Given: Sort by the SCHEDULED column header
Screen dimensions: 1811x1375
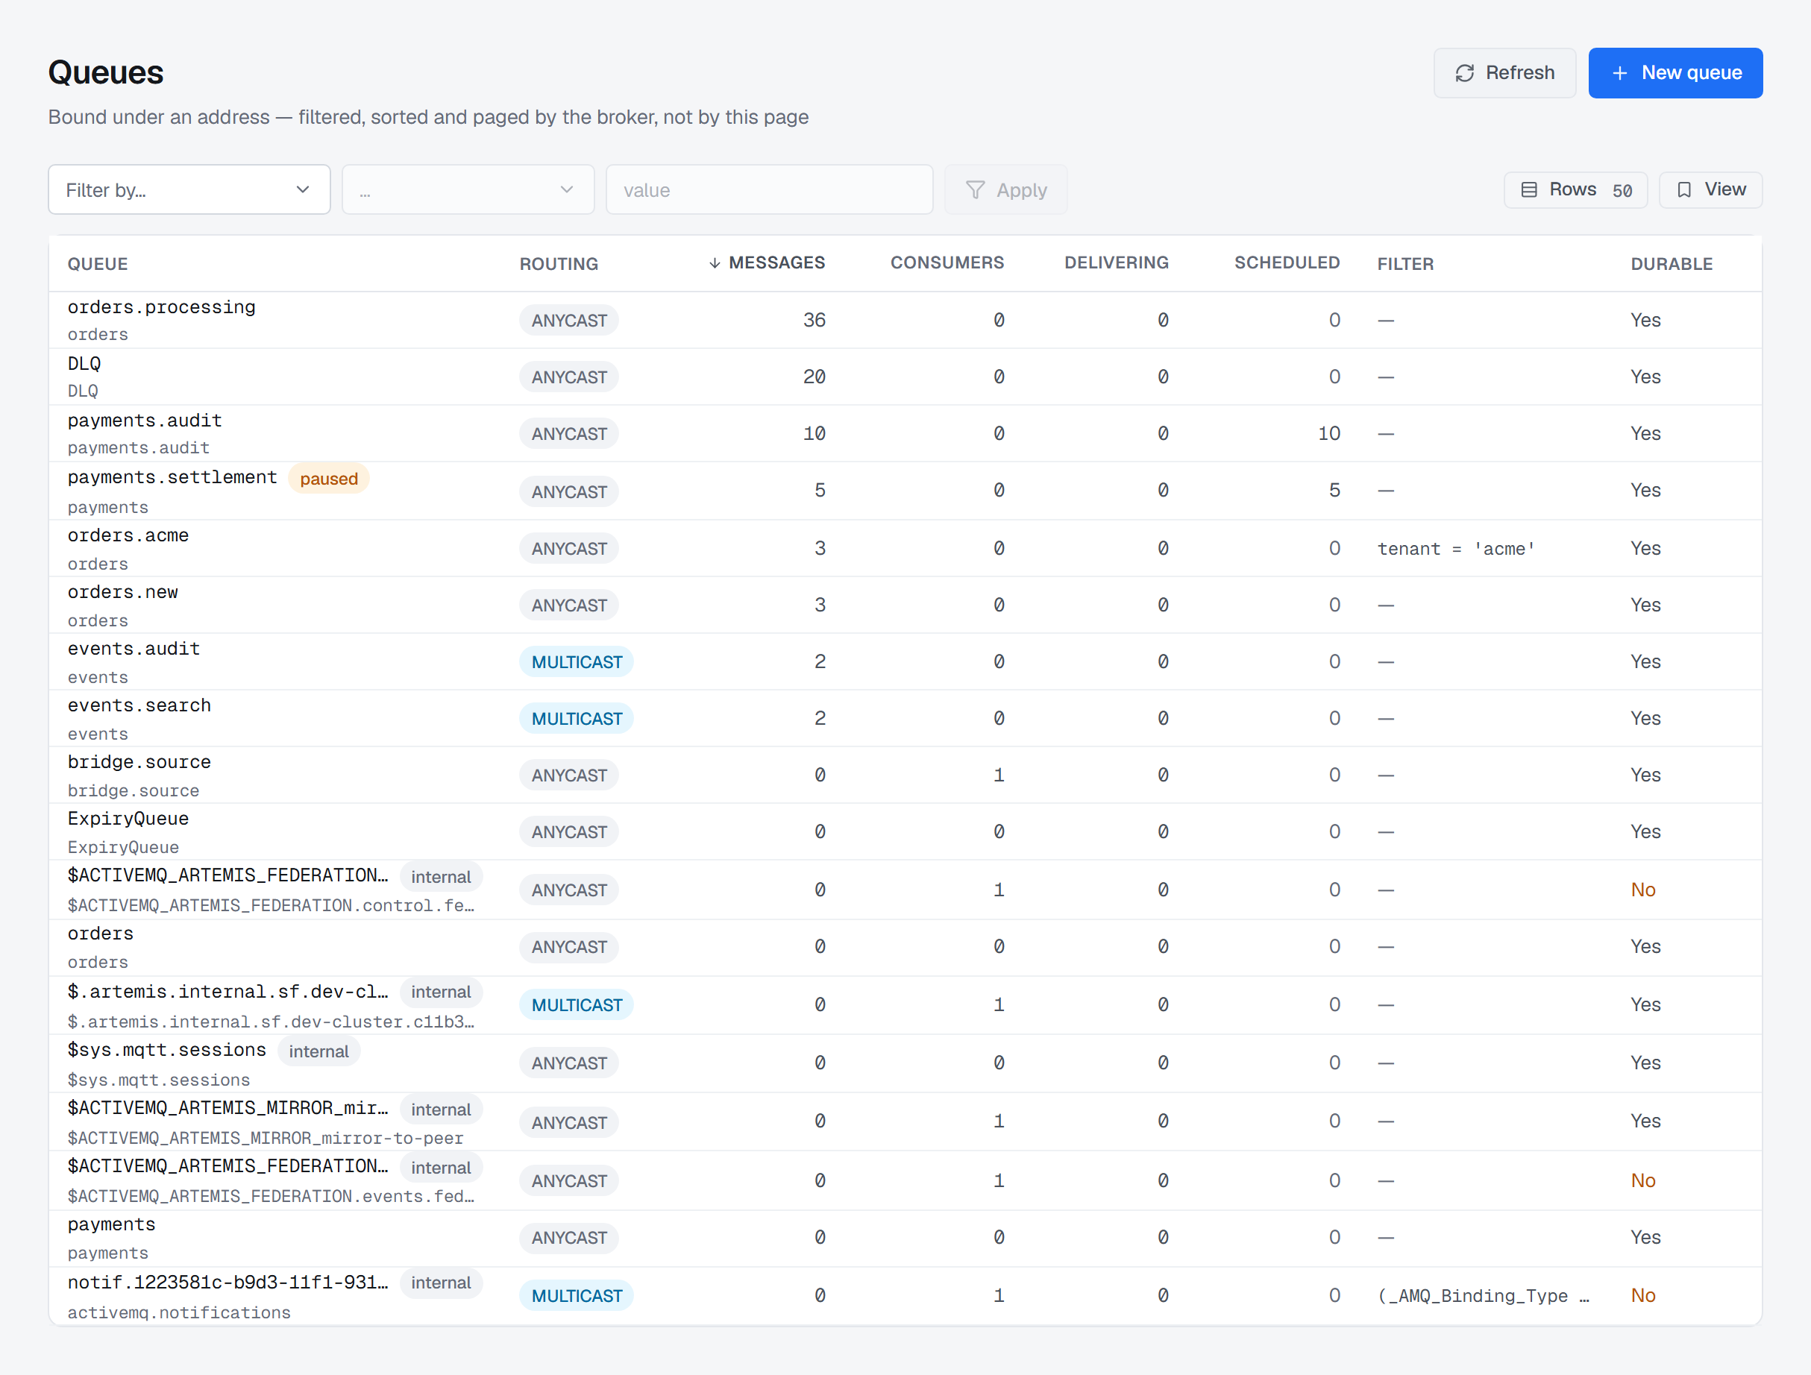Looking at the screenshot, I should pyautogui.click(x=1287, y=262).
